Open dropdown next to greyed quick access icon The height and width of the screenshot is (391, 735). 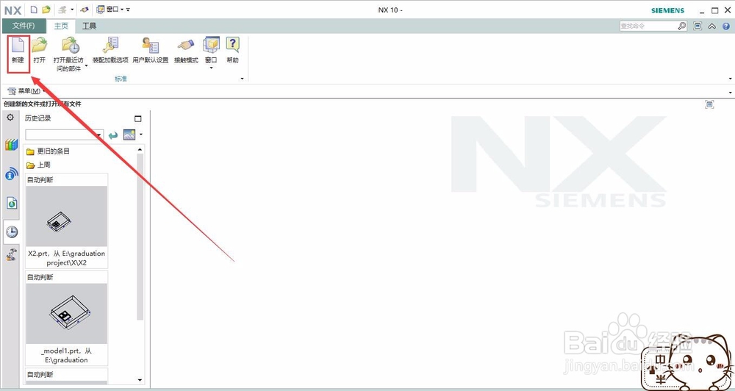pos(72,10)
